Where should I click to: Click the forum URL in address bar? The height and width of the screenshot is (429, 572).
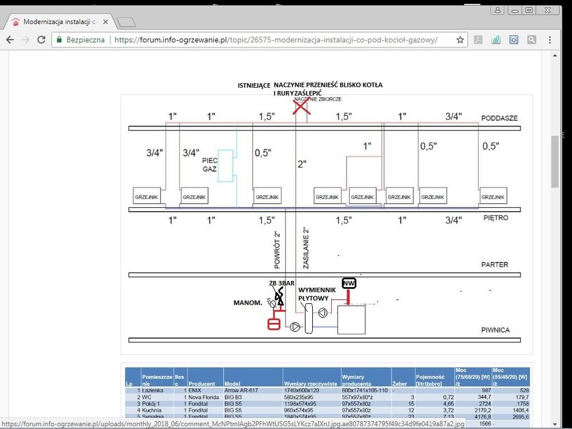point(276,40)
